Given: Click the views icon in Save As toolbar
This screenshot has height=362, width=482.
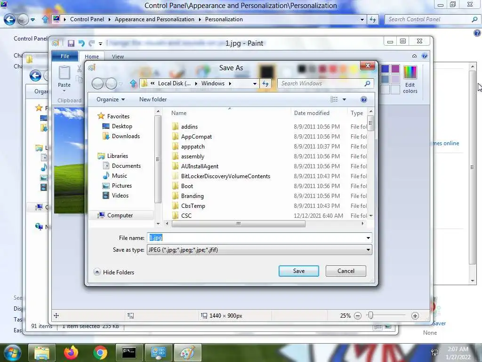Looking at the screenshot, I should click(334, 99).
